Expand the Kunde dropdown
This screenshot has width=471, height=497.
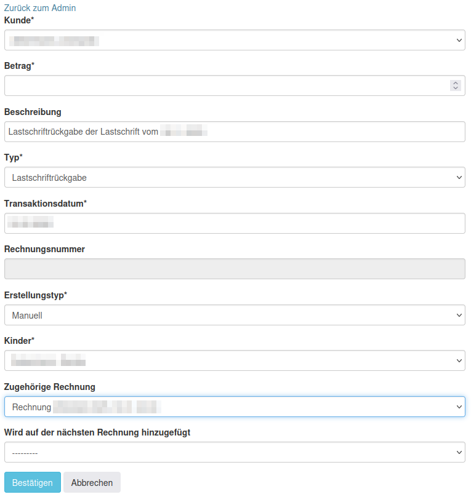tap(234, 41)
